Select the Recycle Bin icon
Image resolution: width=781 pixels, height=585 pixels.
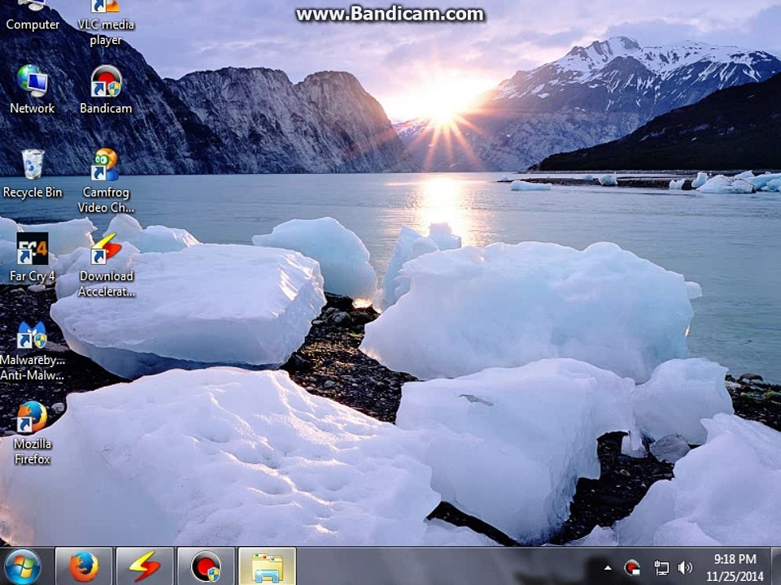tap(33, 174)
